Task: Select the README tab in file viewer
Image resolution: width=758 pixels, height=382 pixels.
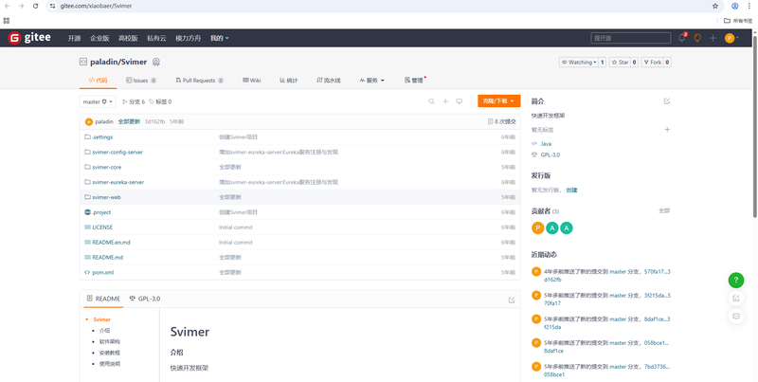Action: (103, 299)
